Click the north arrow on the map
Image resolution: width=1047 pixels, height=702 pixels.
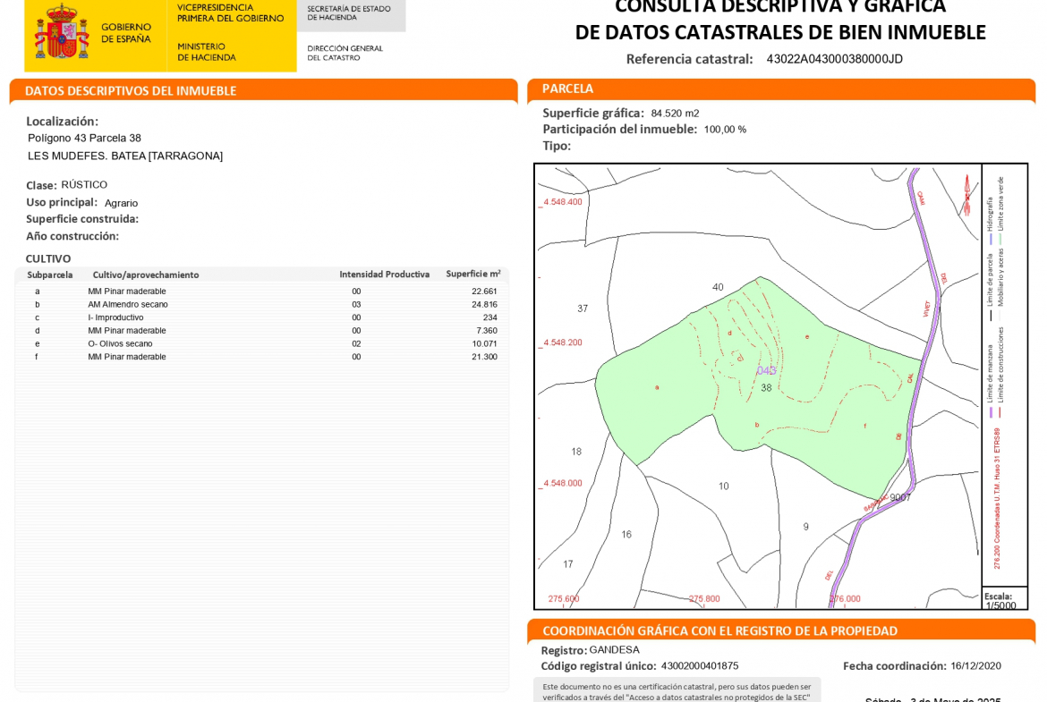[x=966, y=196]
